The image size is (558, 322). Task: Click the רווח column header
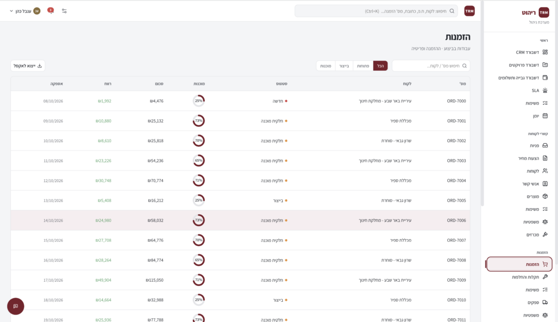tap(107, 84)
